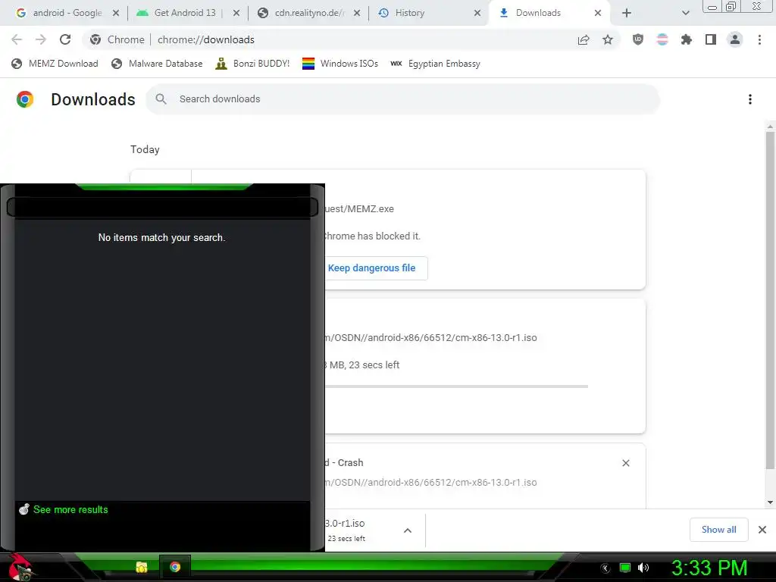
Task: Open the Windows ISOs bookmark
Action: tap(340, 64)
